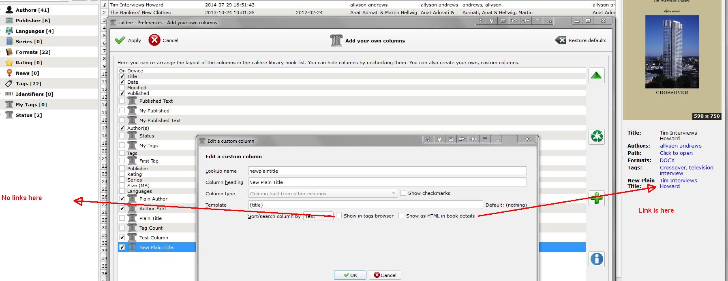Select Formats icon in tag browser

9,52
